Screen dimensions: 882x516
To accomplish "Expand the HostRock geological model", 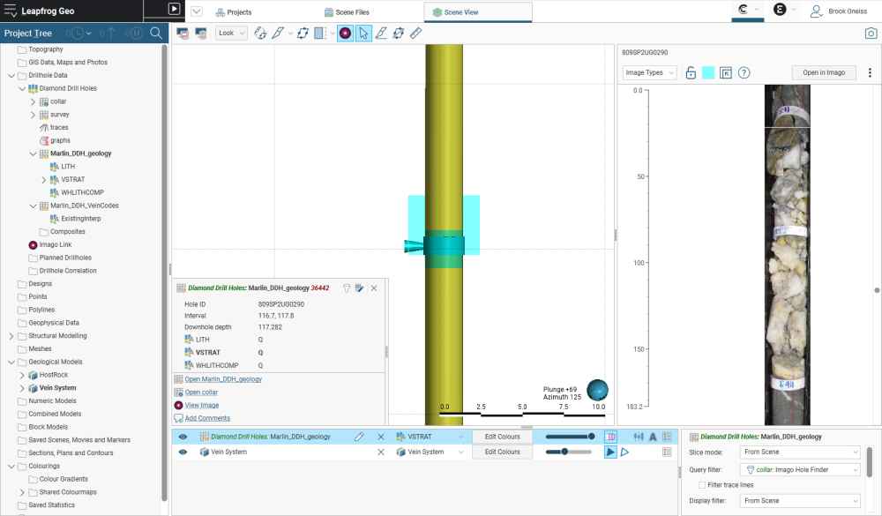I will click(22, 375).
